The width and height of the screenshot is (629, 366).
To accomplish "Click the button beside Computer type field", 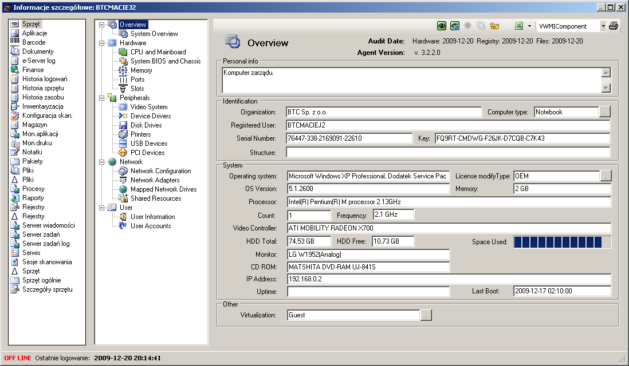I will (604, 112).
